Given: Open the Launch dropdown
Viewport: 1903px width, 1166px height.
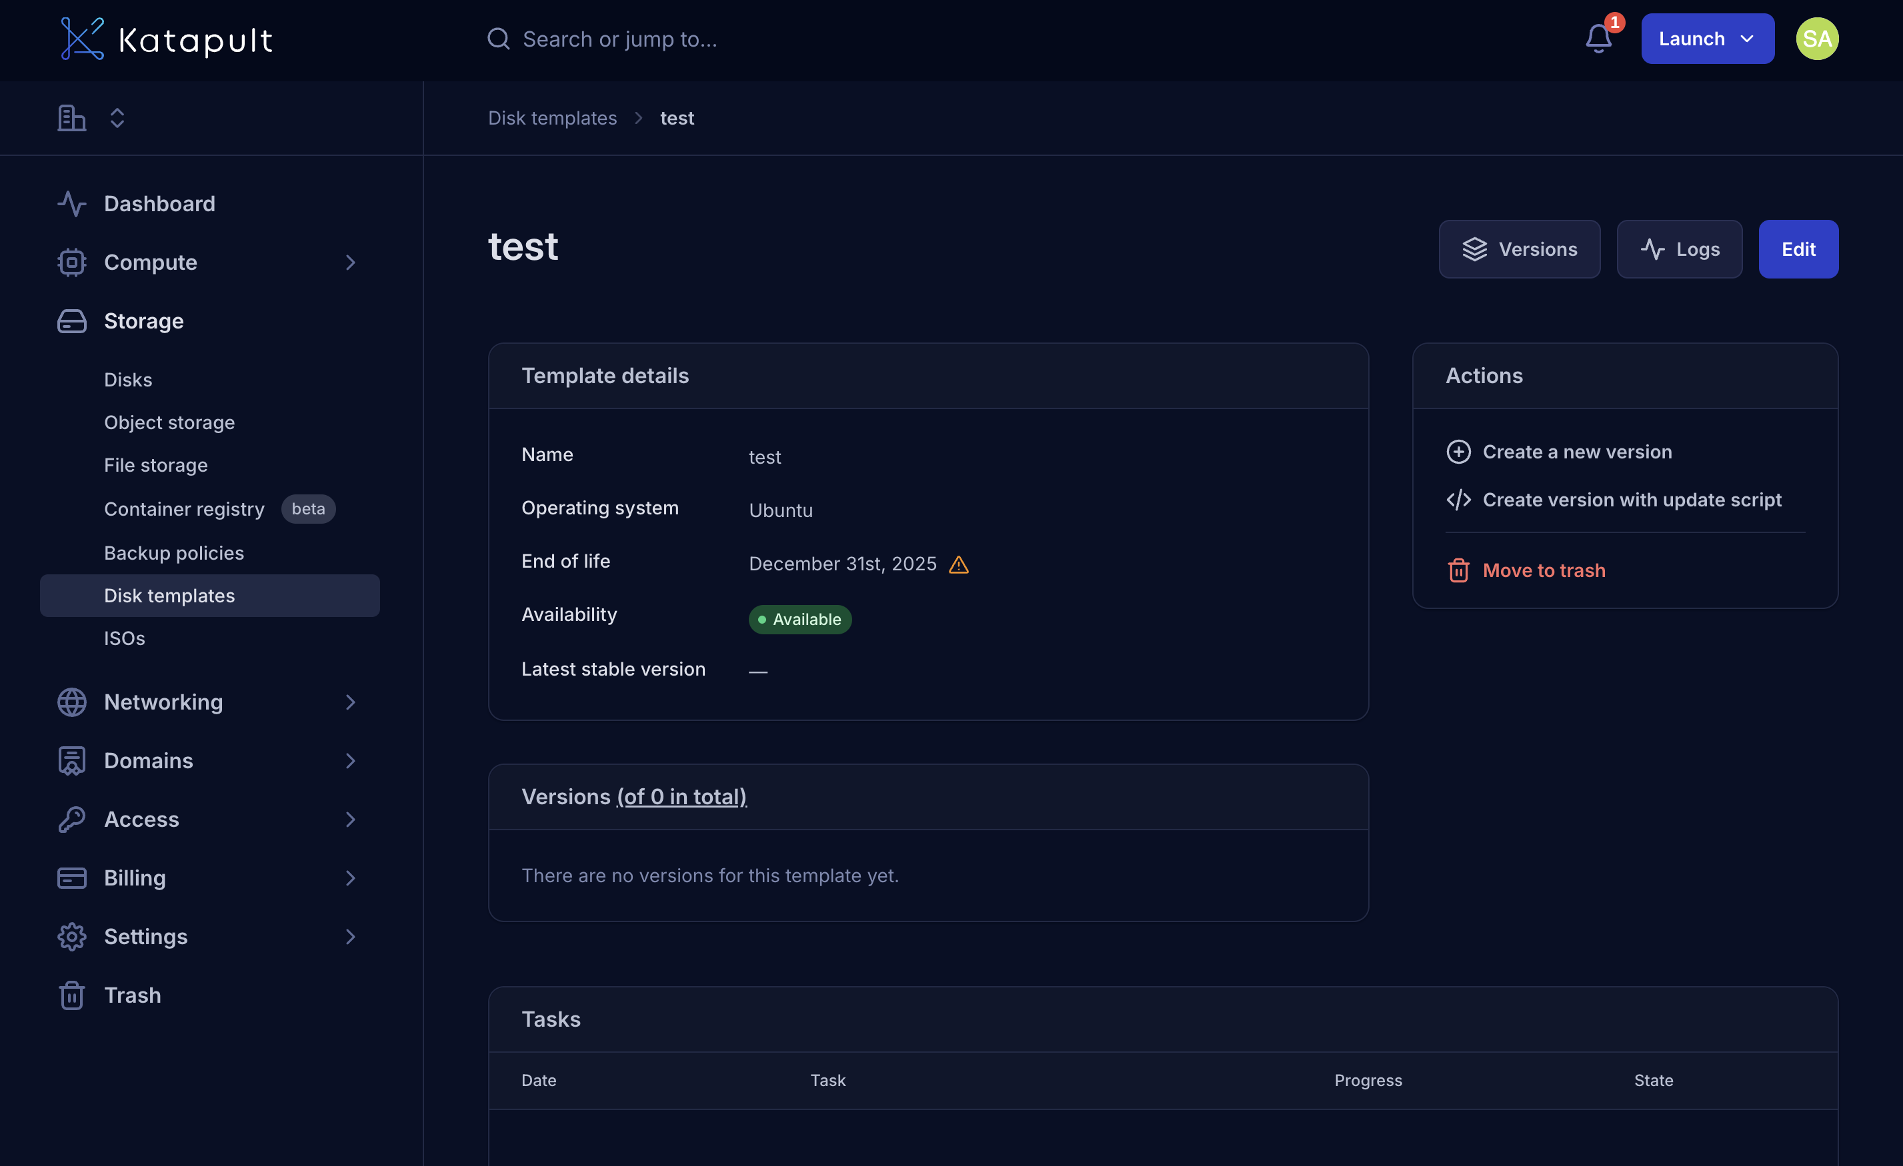Looking at the screenshot, I should (x=1707, y=39).
